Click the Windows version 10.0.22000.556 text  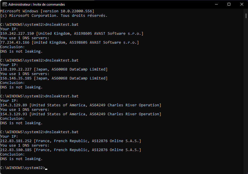pyautogui.click(x=77, y=11)
